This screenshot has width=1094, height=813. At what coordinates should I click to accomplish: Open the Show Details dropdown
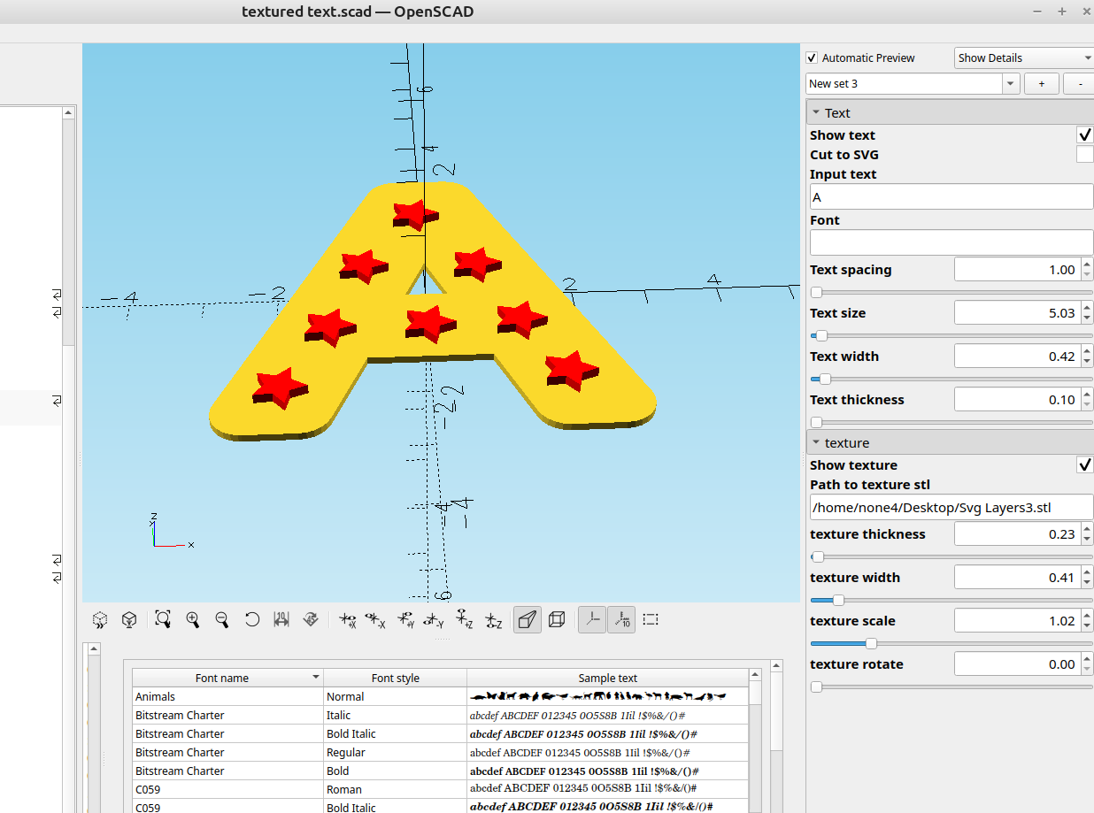[x=1024, y=58]
